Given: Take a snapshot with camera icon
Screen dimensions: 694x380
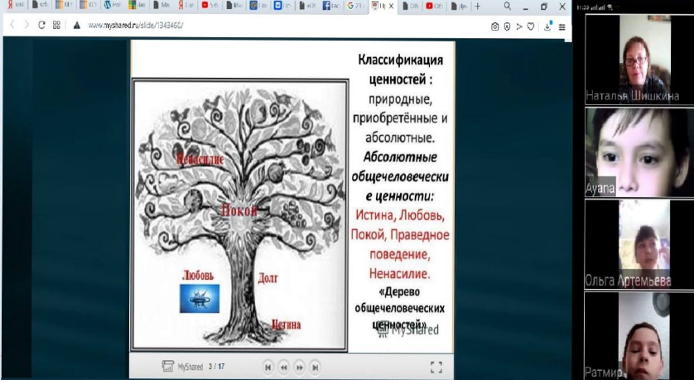Looking at the screenshot, I should click(x=495, y=26).
